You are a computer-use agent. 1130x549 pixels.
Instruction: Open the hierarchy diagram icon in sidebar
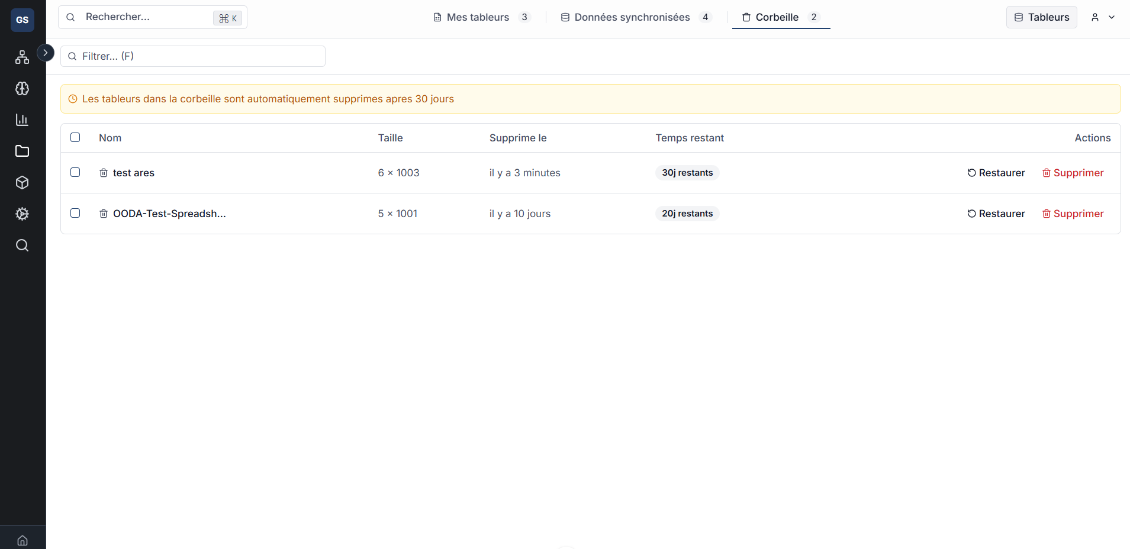click(x=22, y=57)
